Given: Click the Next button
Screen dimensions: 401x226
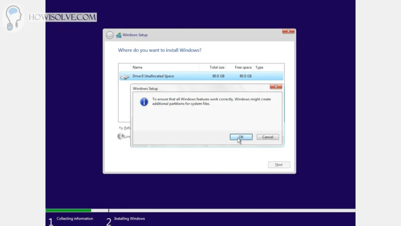Looking at the screenshot, I should 279,165.
